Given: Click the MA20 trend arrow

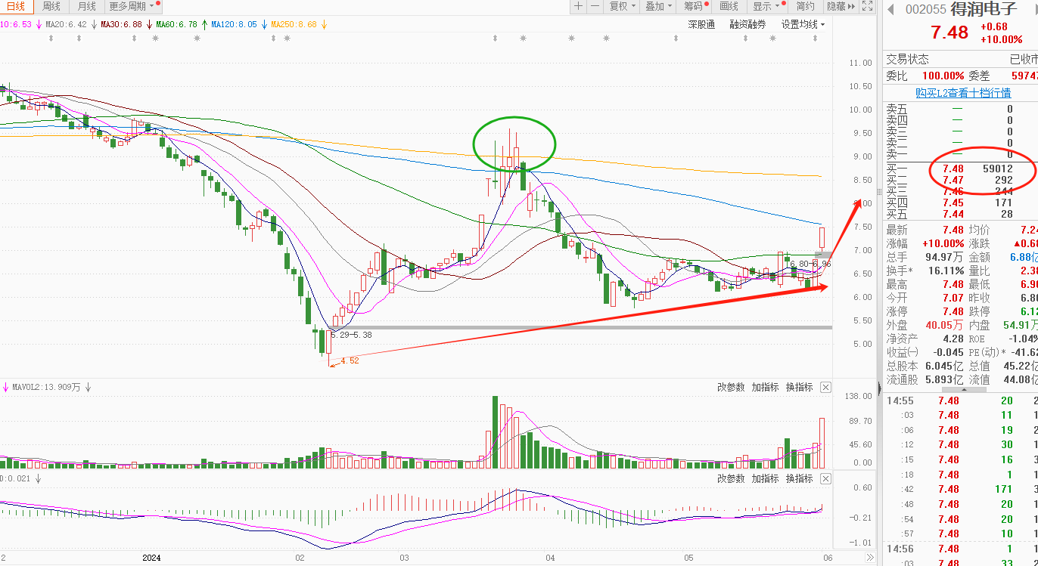Looking at the screenshot, I should pyautogui.click(x=94, y=24).
